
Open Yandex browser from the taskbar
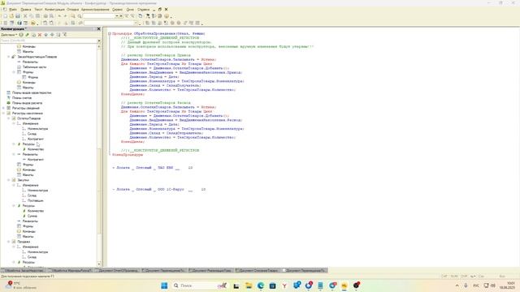click(x=284, y=286)
